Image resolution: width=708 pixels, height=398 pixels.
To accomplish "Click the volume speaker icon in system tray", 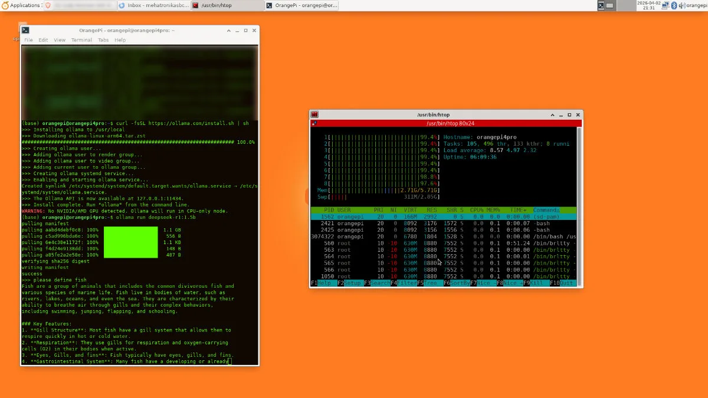I will coord(681,5).
